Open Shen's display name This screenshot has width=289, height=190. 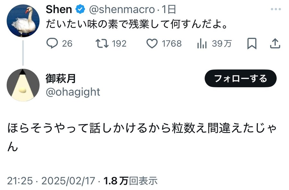point(58,10)
